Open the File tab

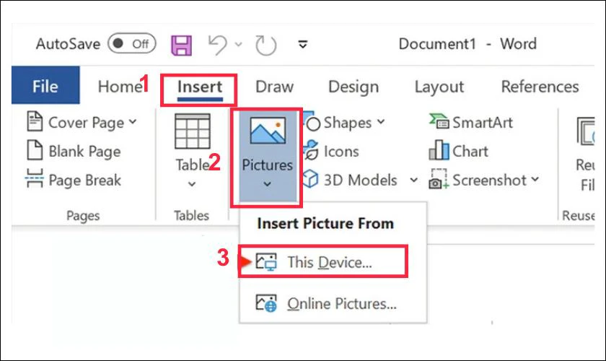[x=45, y=87]
